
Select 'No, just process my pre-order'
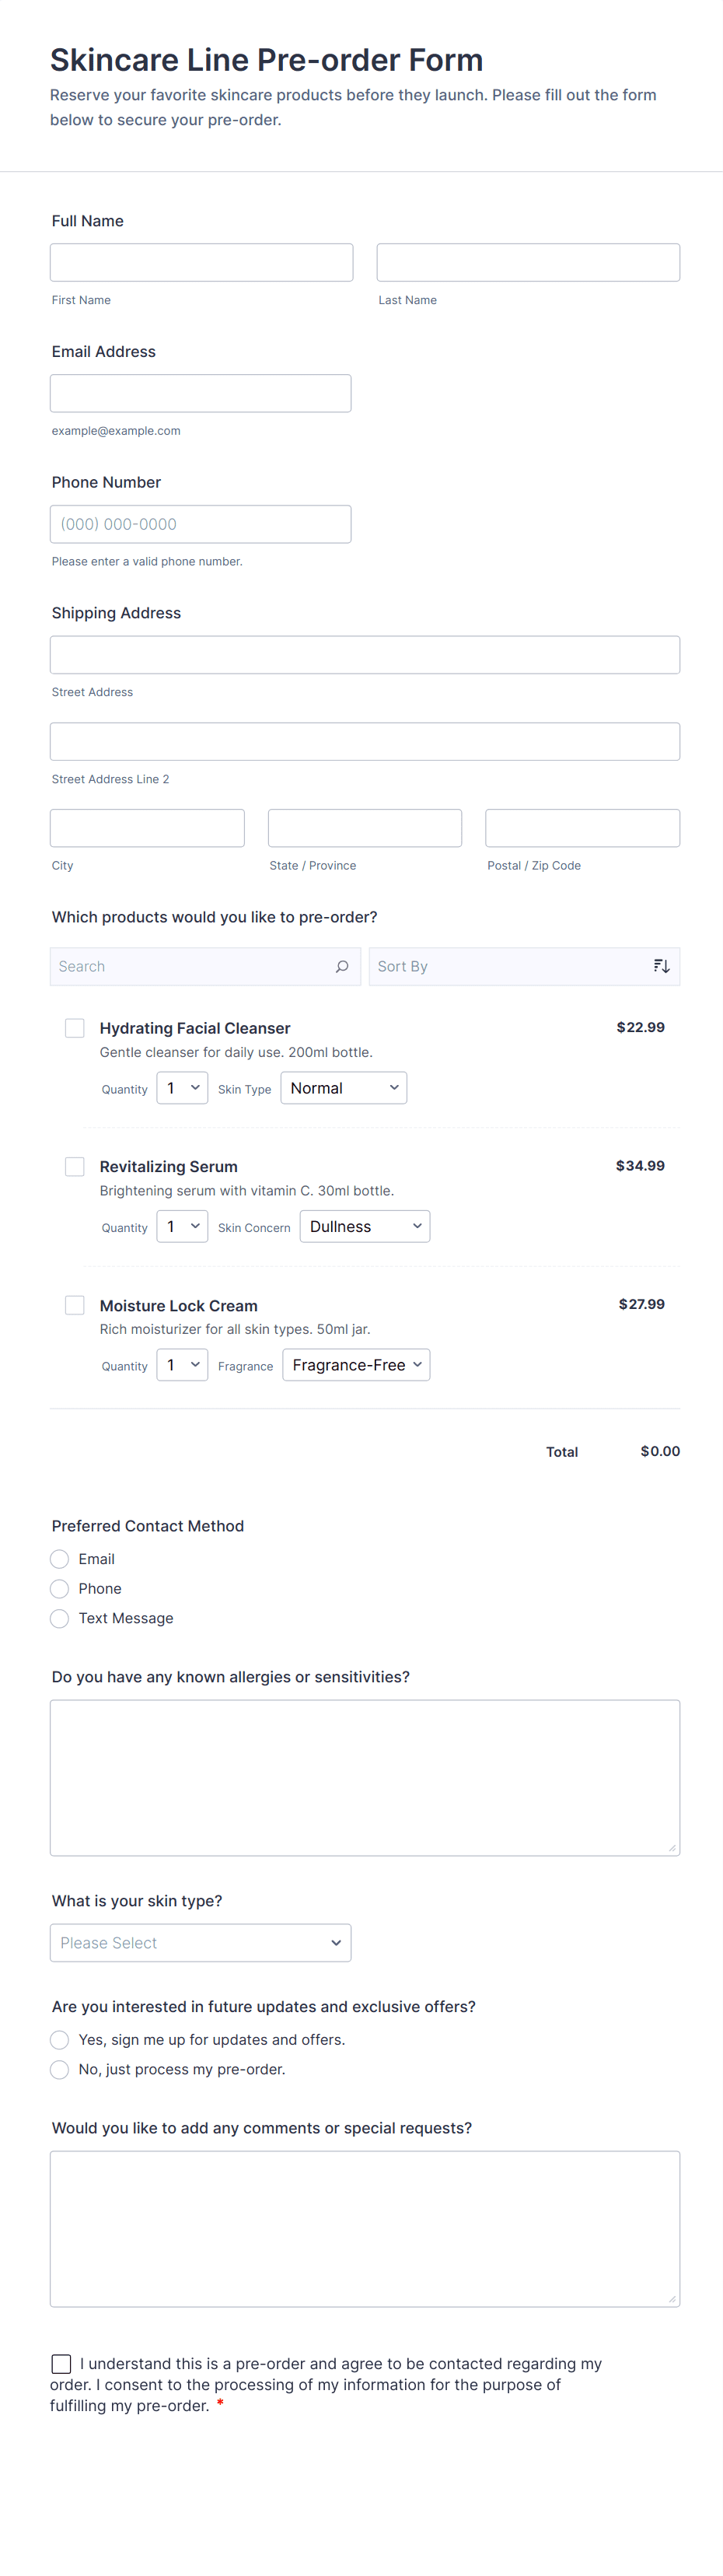pos(60,2069)
